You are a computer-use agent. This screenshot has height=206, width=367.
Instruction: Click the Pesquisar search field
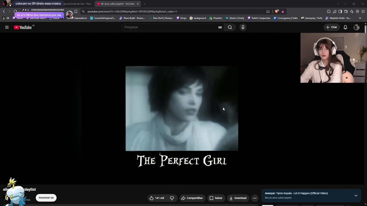point(170,27)
